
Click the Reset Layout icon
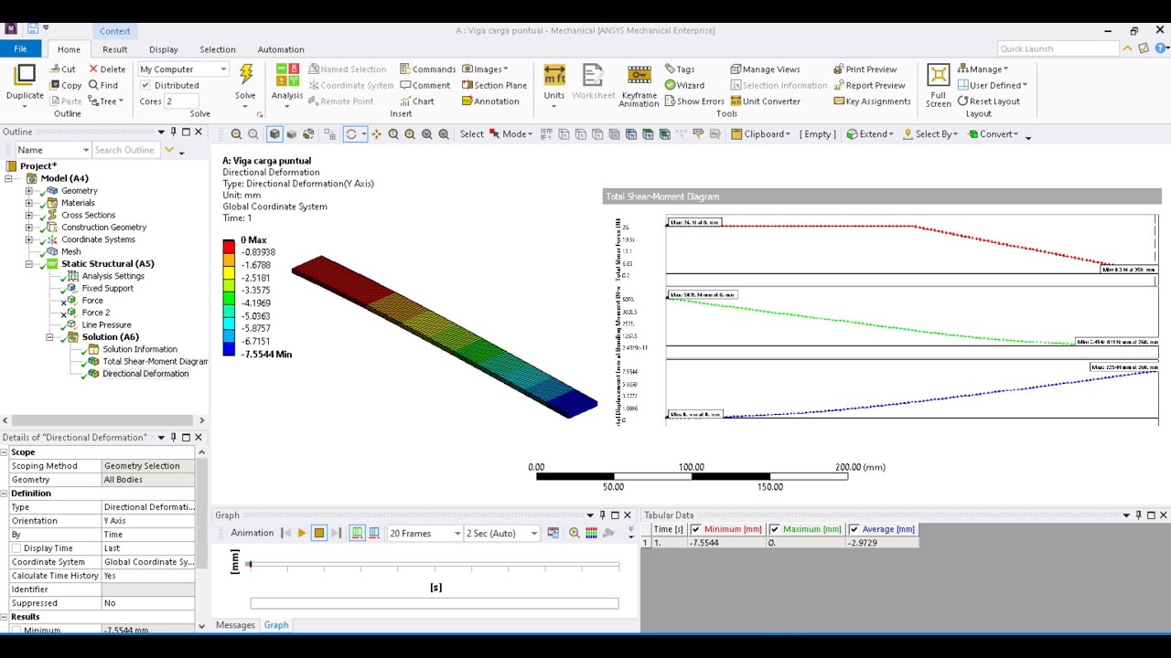pyautogui.click(x=963, y=101)
